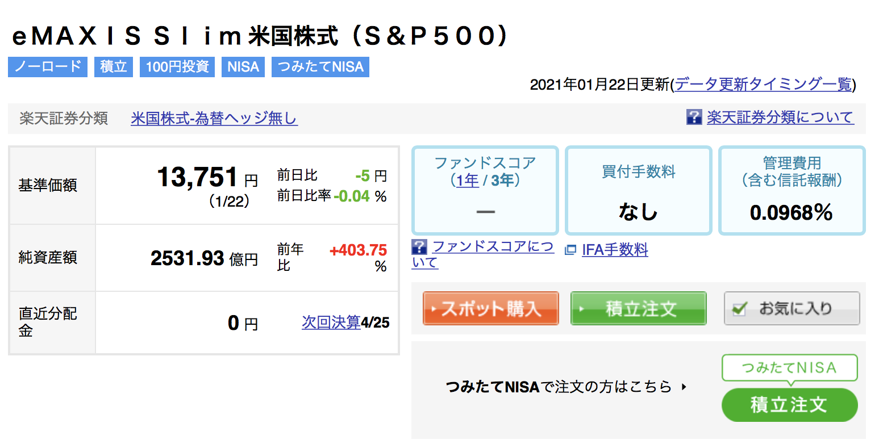Click the orange スポット購入 button
883x444 pixels.
[491, 308]
